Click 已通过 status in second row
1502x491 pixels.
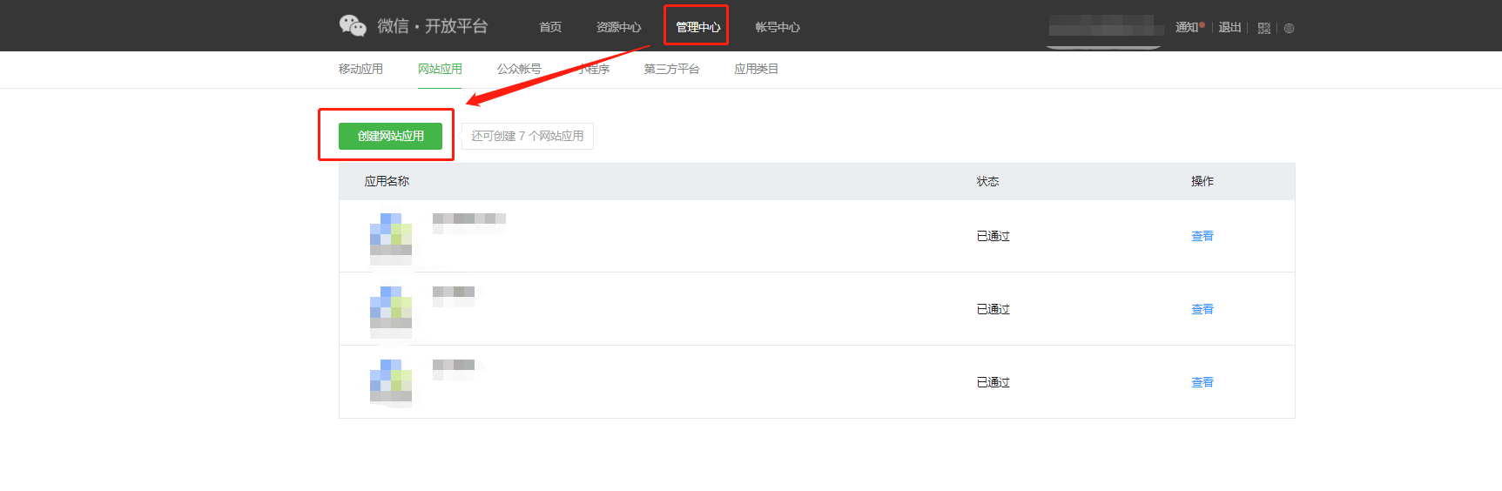click(x=993, y=309)
